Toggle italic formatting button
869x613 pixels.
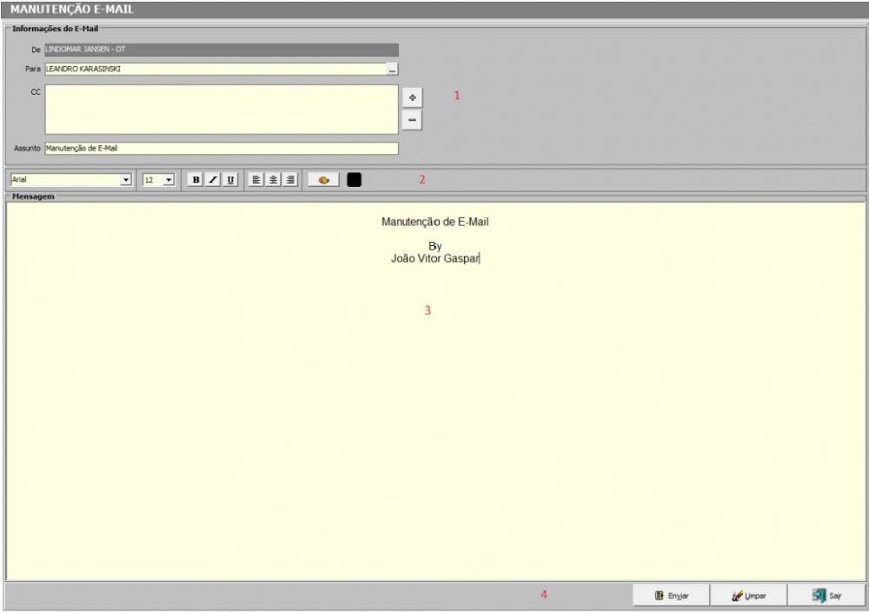click(213, 180)
